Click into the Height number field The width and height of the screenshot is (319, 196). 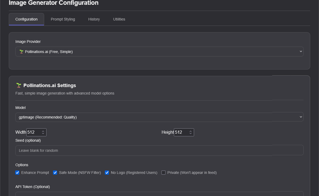point(181,132)
